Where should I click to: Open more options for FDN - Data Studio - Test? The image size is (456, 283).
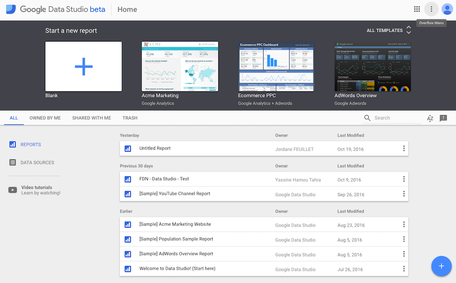click(x=404, y=179)
